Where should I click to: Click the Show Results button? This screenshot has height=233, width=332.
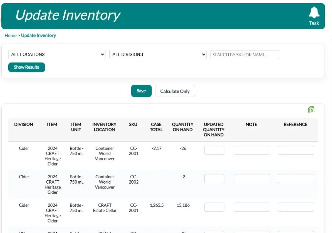pyautogui.click(x=27, y=67)
